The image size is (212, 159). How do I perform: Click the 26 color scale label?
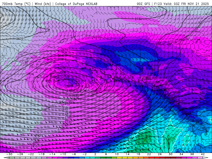pyautogui.click(x=160, y=154)
